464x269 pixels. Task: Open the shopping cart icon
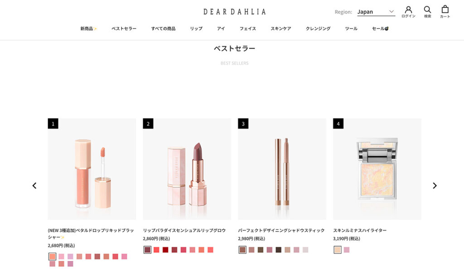pyautogui.click(x=445, y=12)
